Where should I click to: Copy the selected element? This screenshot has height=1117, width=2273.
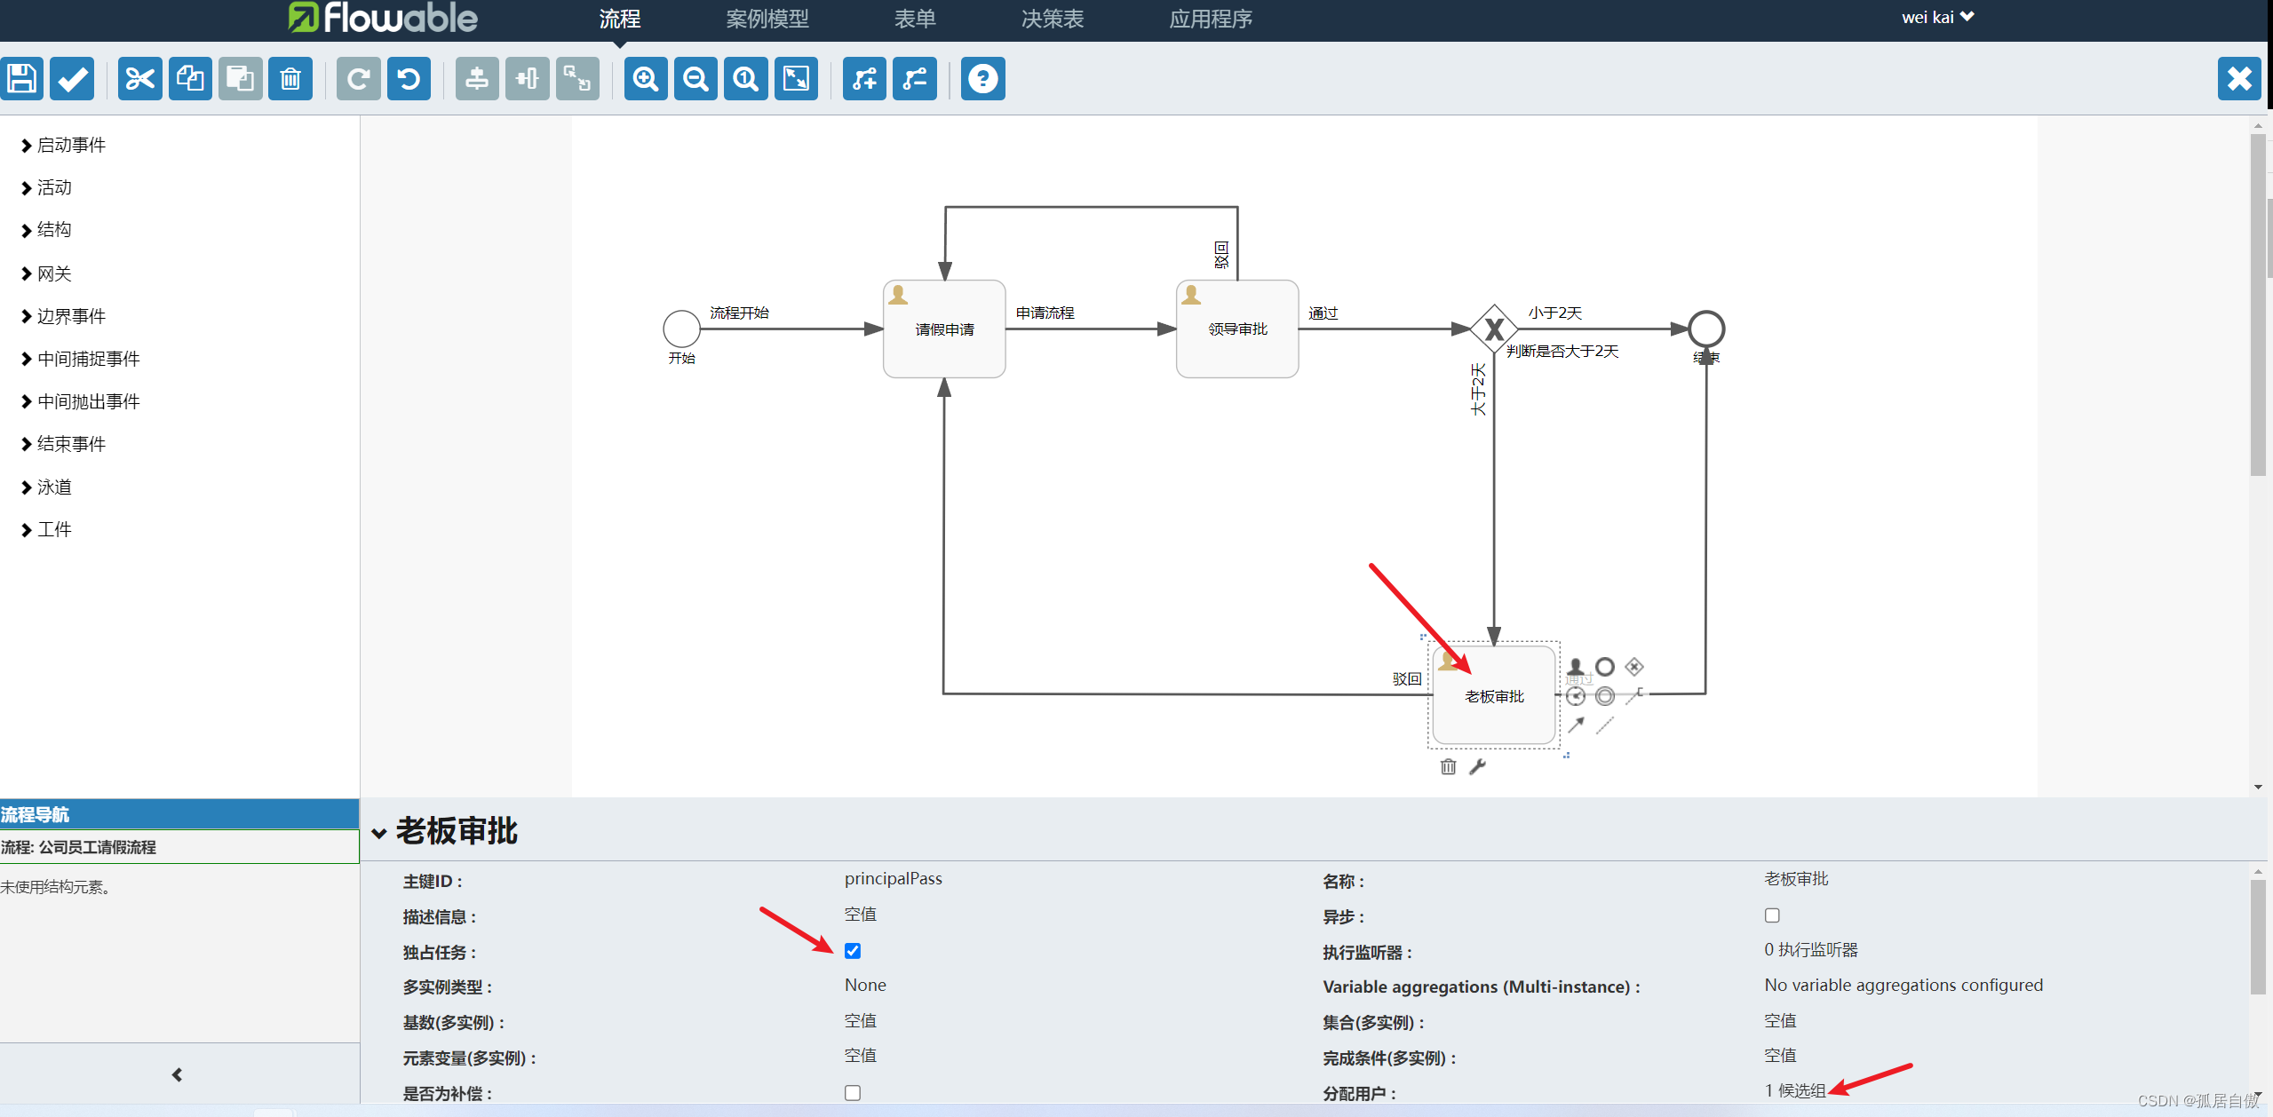click(x=190, y=79)
